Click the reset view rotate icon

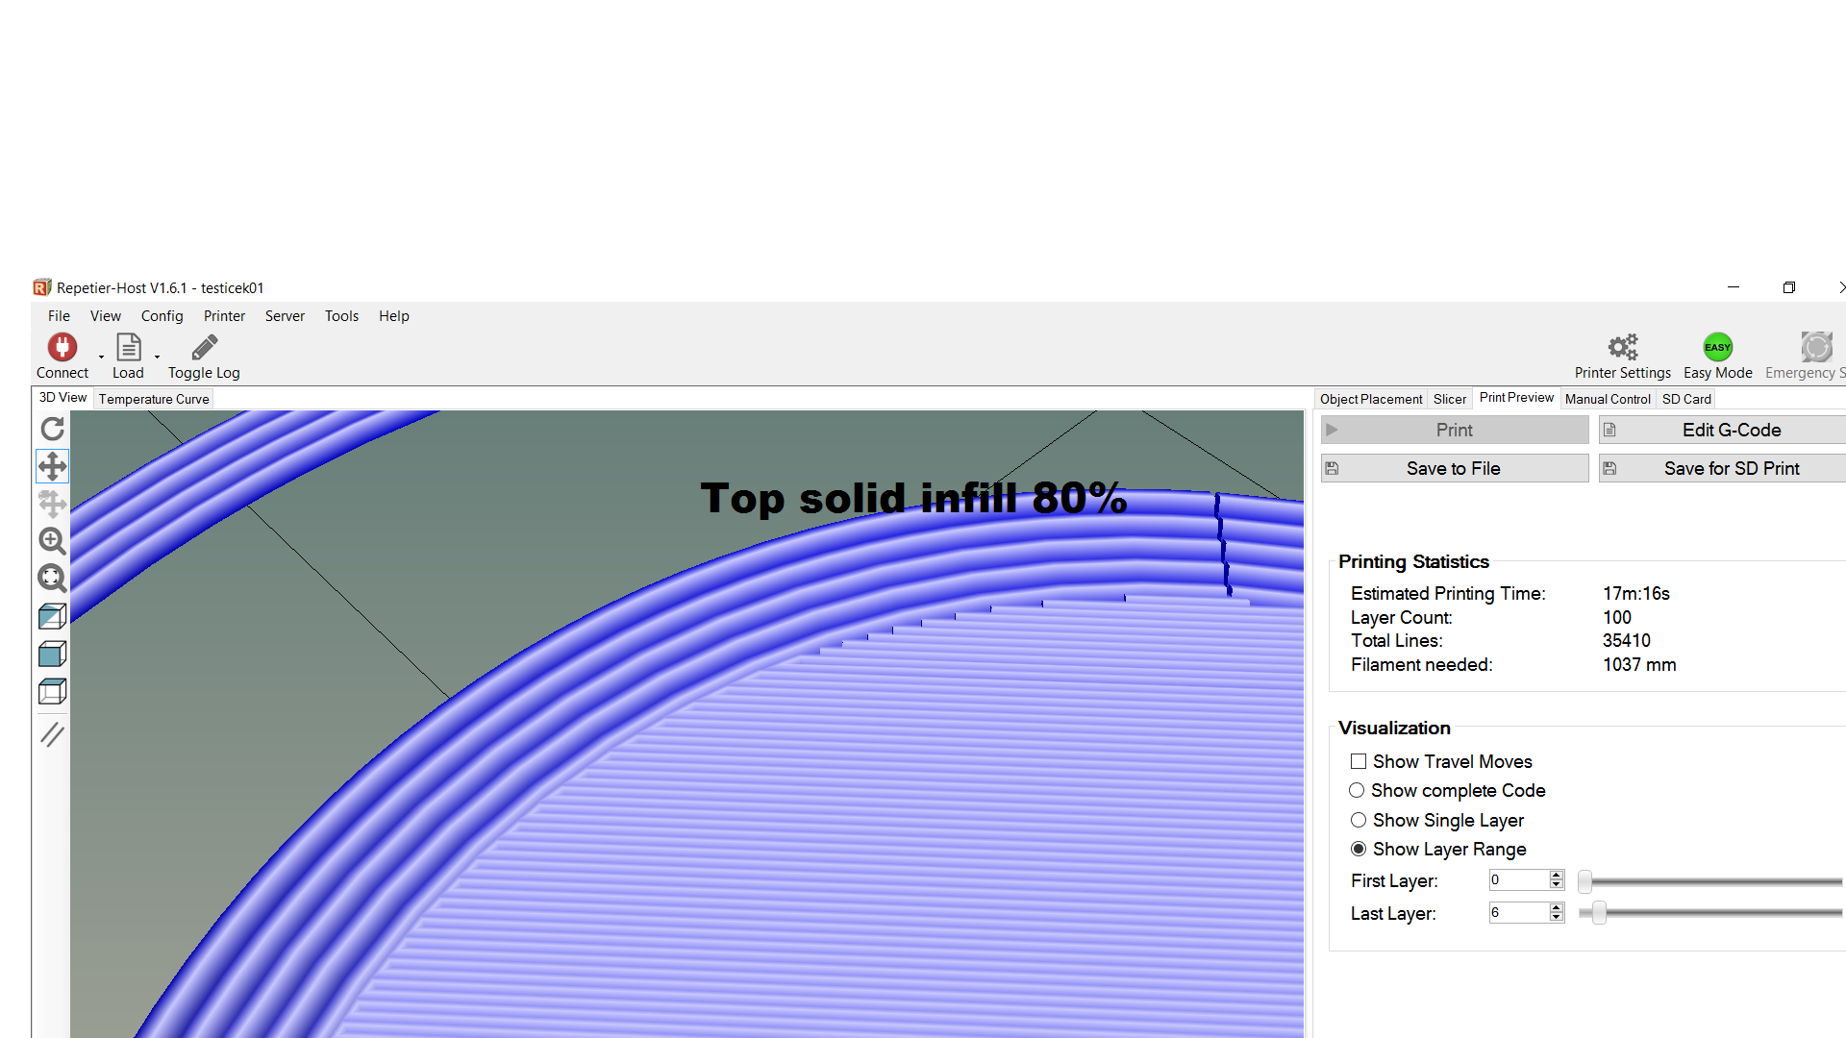(52, 429)
